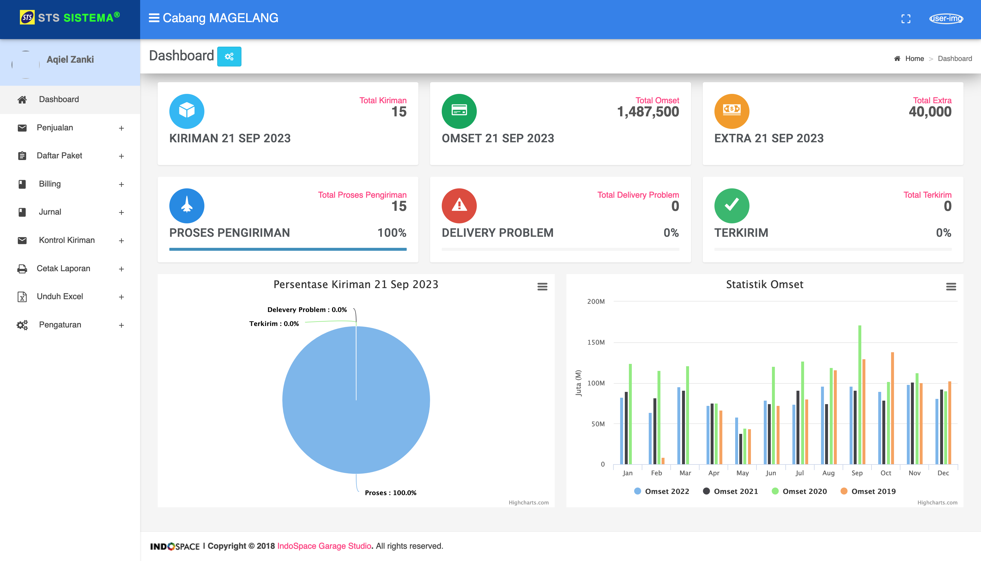Click the Cetak Laporan printer icon
Image resolution: width=981 pixels, height=561 pixels.
coord(22,269)
